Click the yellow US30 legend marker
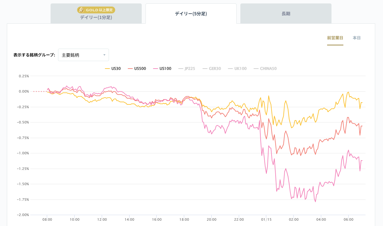Viewport: 383px width, 226px height. 107,68
